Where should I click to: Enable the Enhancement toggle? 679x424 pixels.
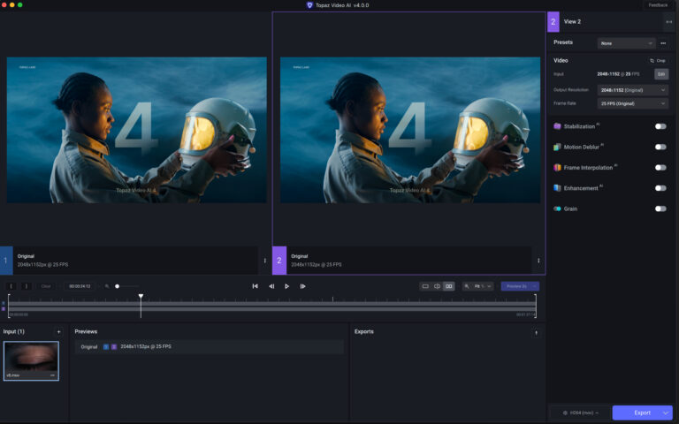point(660,188)
